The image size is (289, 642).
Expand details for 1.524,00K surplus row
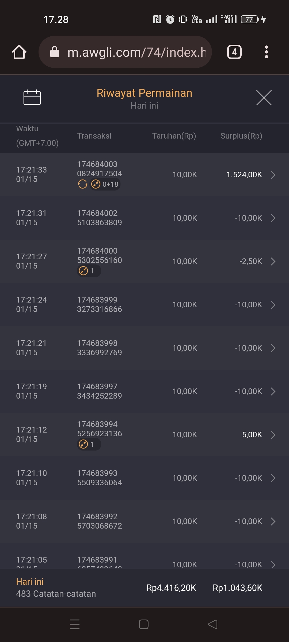(273, 175)
